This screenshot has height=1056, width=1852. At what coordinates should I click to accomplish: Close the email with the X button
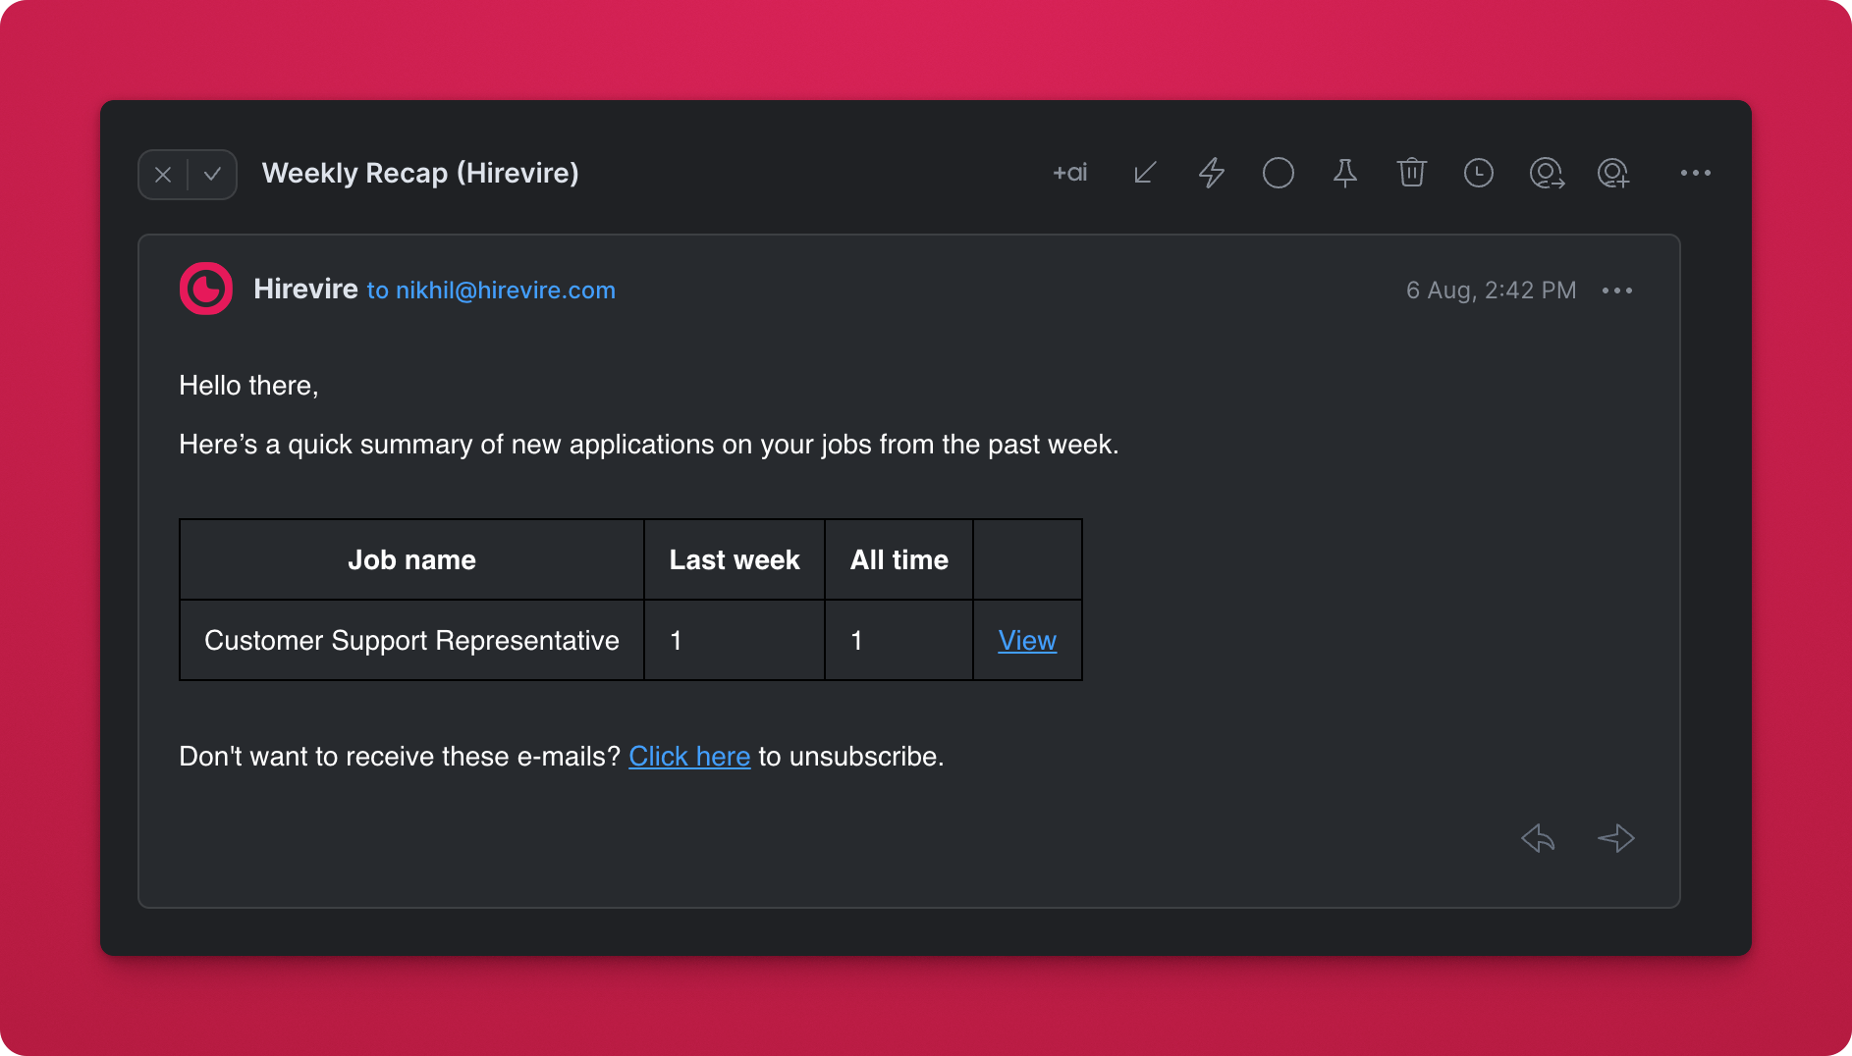(163, 175)
